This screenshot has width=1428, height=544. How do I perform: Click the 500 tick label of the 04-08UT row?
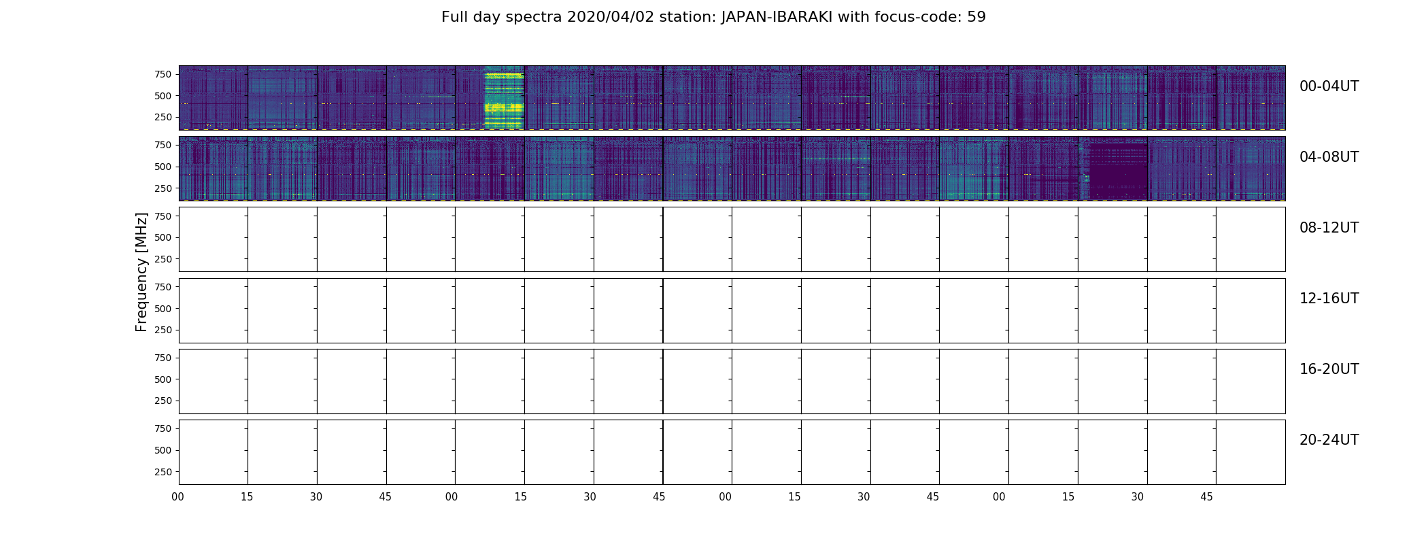(163, 167)
